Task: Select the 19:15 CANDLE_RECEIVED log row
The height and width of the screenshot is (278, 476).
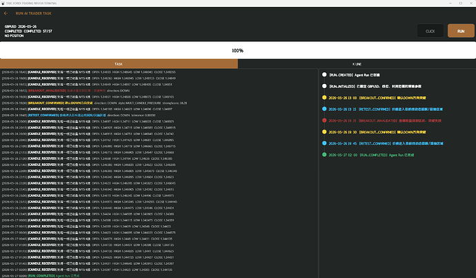Action: (87, 85)
